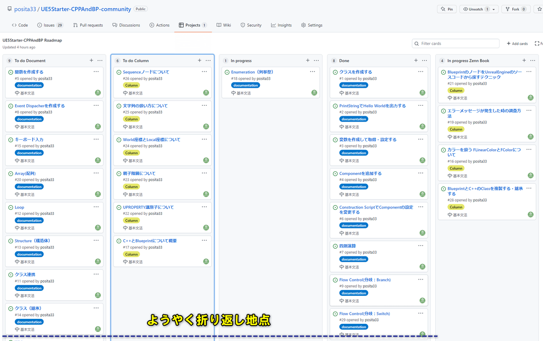543x341 pixels.
Task: Open issue C++とBlueprintについて概要
Action: (x=150, y=241)
